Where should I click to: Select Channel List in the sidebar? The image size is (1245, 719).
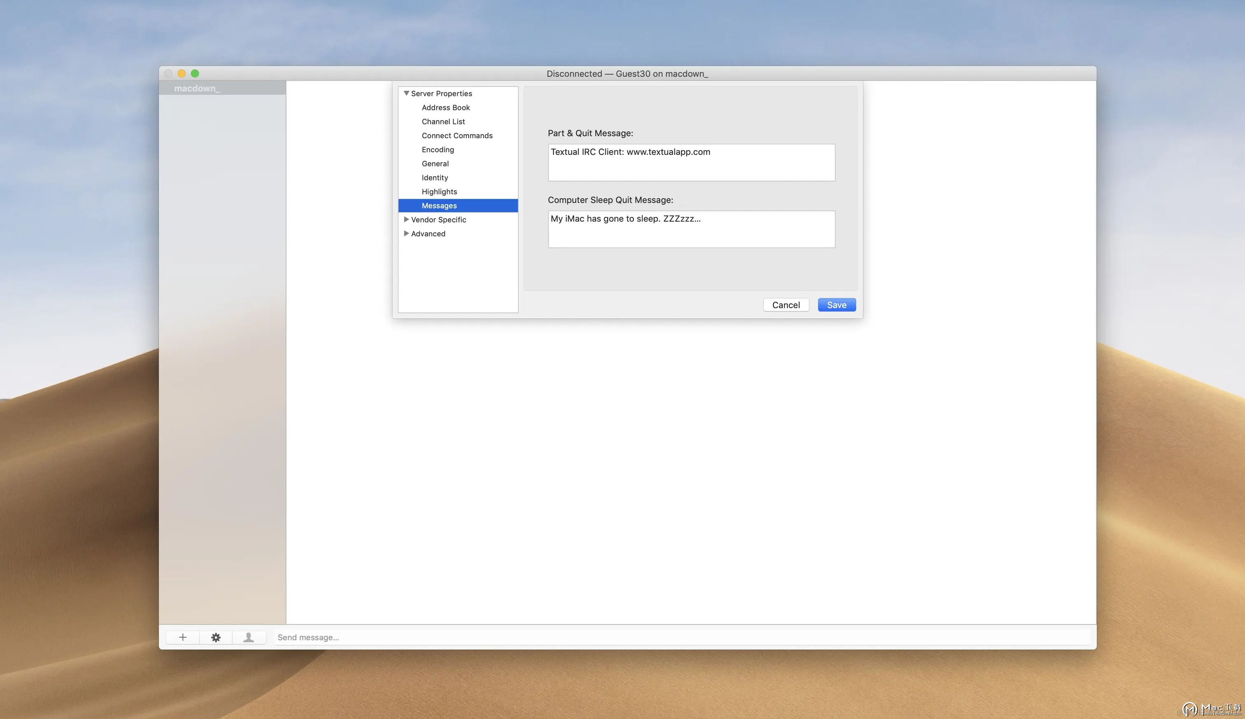443,121
